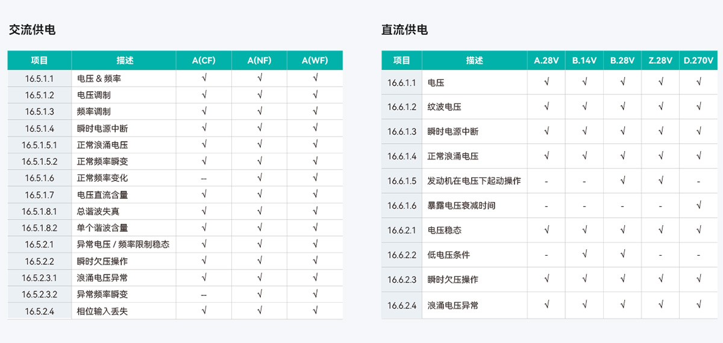Select the A(CF) column header

(204, 60)
